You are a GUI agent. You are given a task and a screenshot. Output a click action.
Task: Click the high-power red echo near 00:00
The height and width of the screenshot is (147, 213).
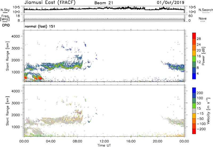[26, 77]
